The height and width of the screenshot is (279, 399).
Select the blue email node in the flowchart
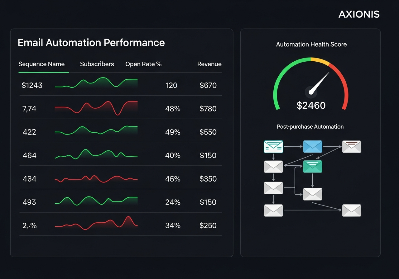(x=313, y=146)
